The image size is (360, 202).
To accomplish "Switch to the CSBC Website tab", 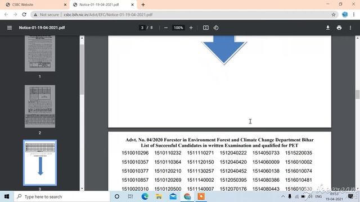I will click(34, 4).
